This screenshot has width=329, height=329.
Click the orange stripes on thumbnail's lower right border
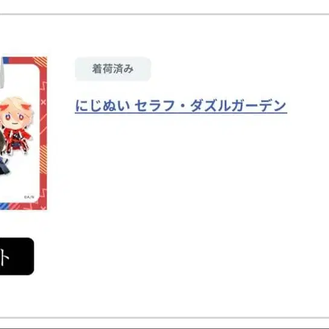43,159
